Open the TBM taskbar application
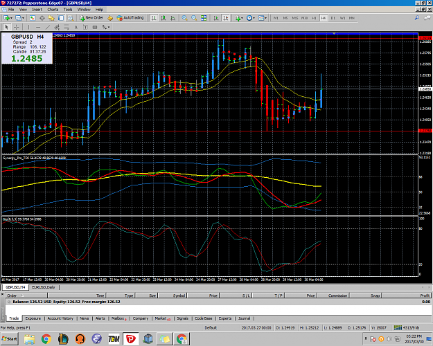 click(114, 339)
